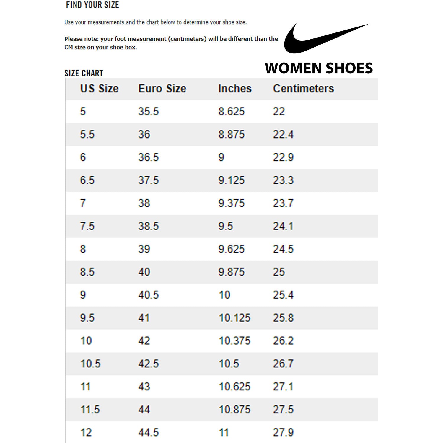Screen dimensions: 443x443
Task: Click the 9.125 inches cell
Action: pos(232,180)
